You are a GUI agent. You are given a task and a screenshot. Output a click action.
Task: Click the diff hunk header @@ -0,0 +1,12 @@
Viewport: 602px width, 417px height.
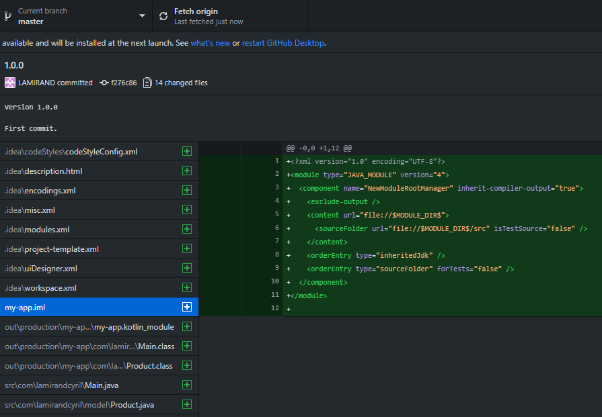pos(319,148)
